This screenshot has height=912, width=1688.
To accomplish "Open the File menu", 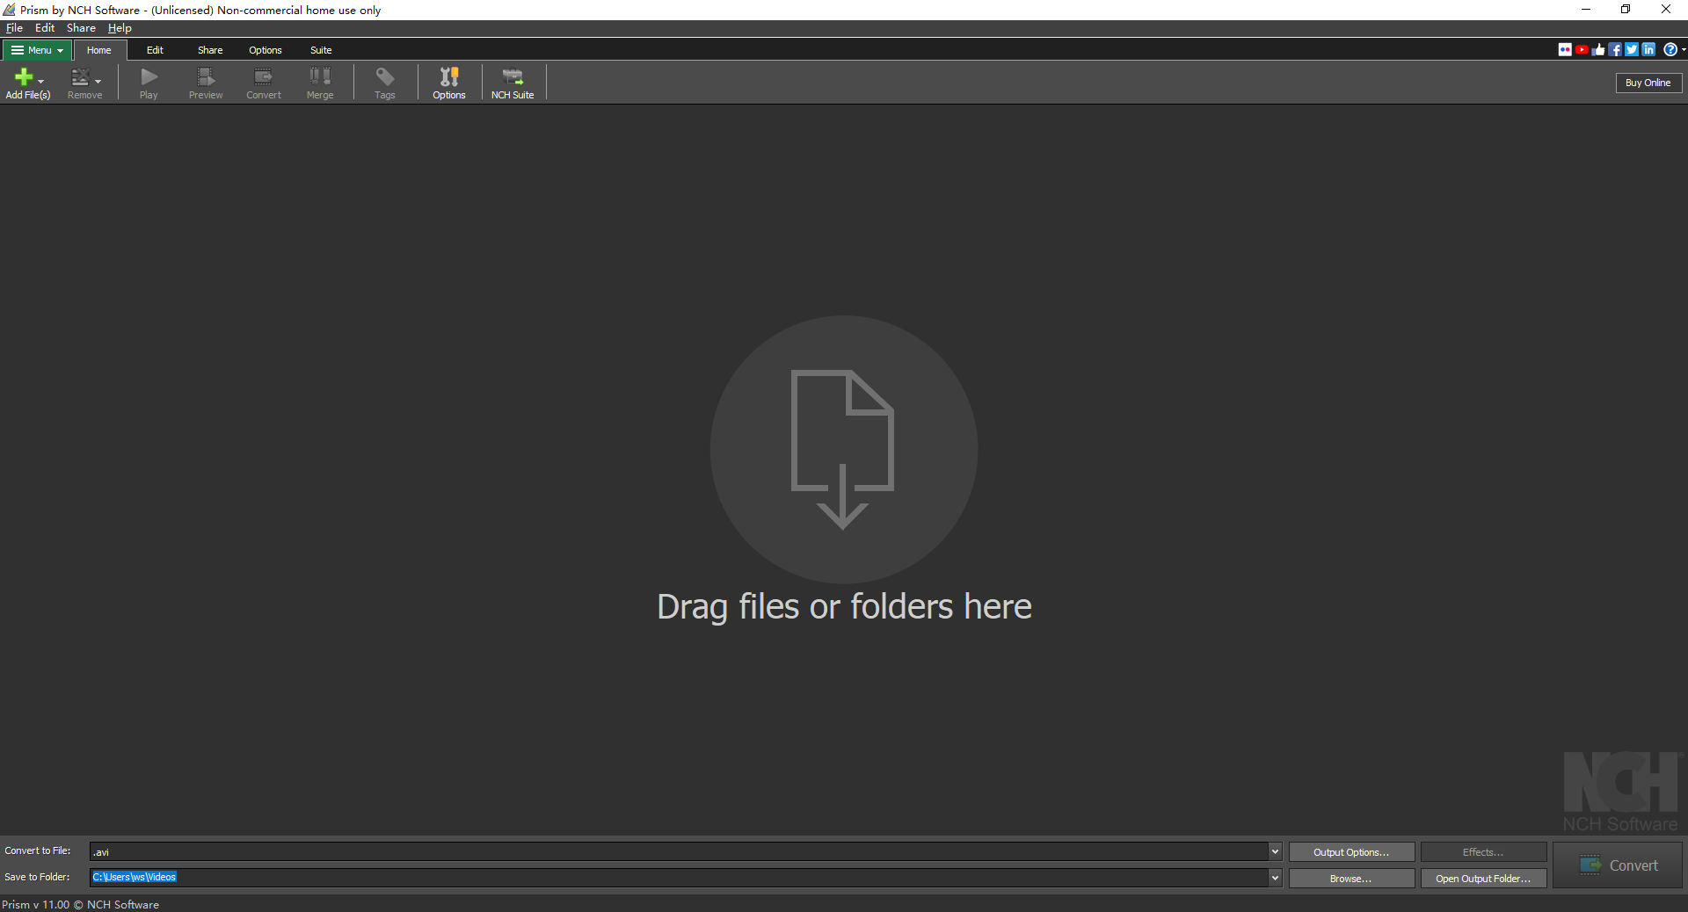I will point(14,28).
